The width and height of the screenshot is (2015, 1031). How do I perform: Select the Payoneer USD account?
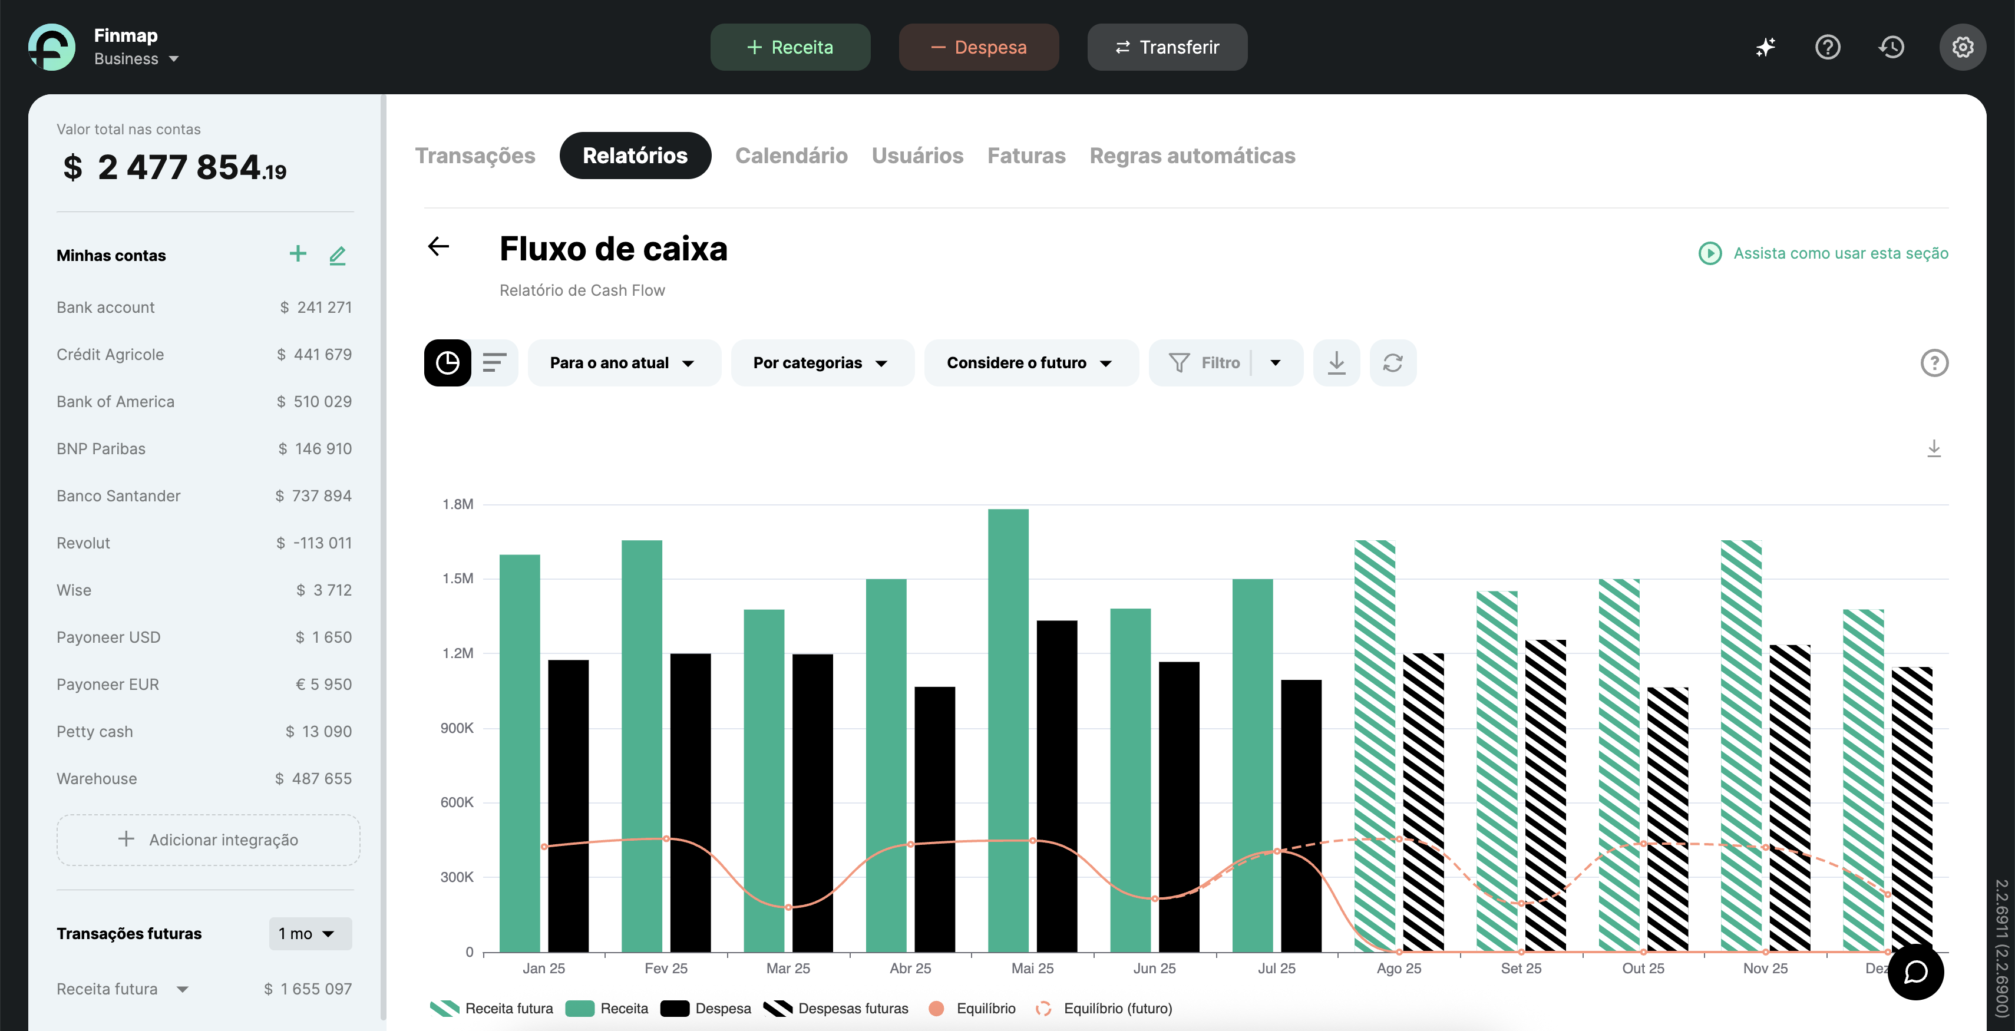pos(203,637)
